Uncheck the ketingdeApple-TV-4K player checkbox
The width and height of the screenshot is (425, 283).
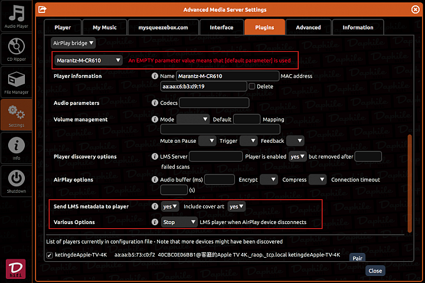point(50,255)
